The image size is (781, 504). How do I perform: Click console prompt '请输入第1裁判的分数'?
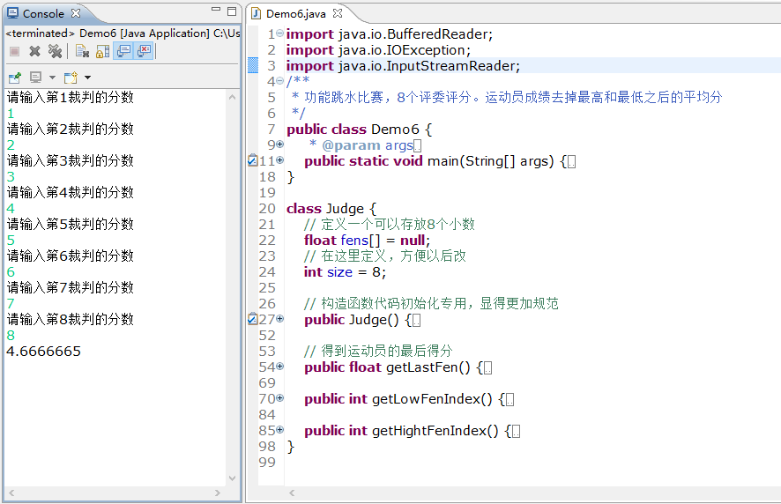[71, 97]
